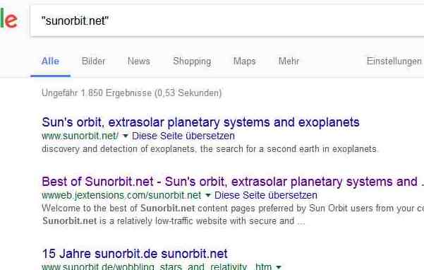Open Einstellungen menu
The width and height of the screenshot is (424, 270).
pos(394,61)
